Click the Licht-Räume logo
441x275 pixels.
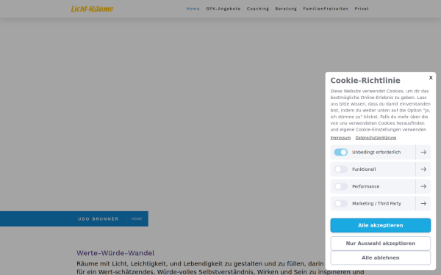92,9
